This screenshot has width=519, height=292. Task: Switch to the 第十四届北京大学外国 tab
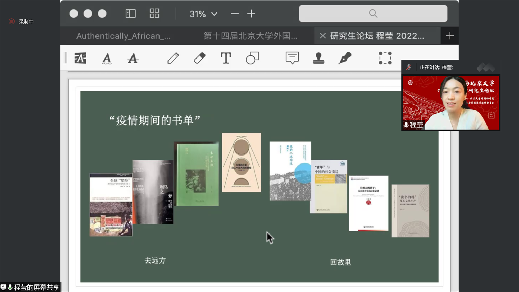250,36
